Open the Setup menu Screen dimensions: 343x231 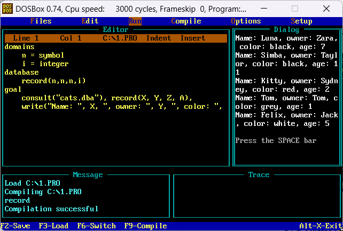point(301,21)
